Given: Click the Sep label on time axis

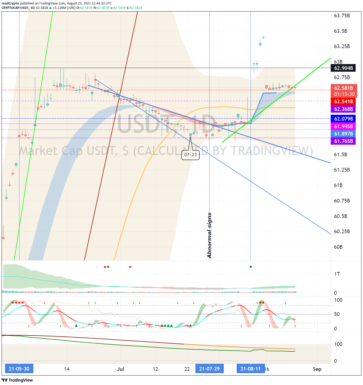Looking at the screenshot, I should (x=317, y=369).
